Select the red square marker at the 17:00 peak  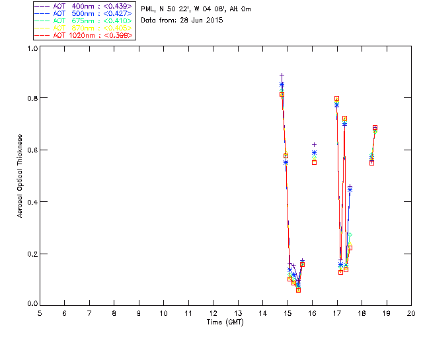coord(337,99)
